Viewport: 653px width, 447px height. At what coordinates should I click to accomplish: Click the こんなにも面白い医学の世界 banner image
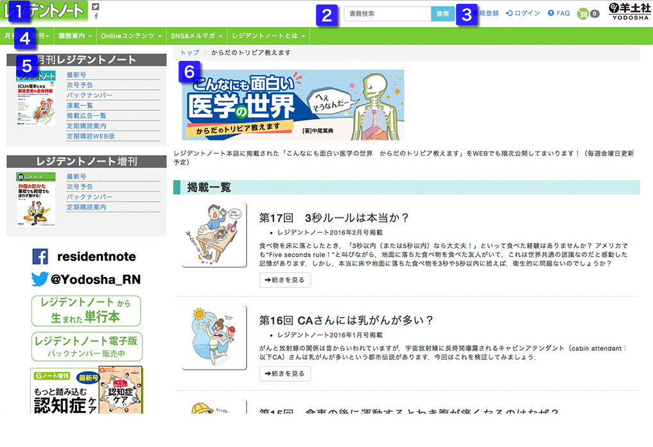(293, 105)
